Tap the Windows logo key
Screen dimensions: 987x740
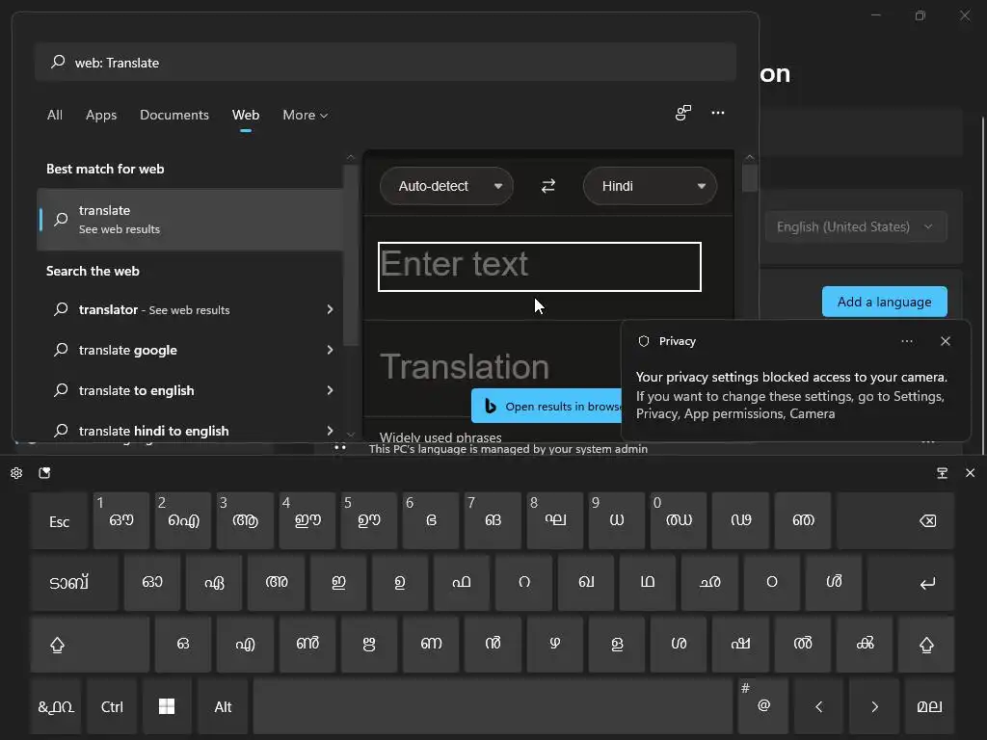167,706
